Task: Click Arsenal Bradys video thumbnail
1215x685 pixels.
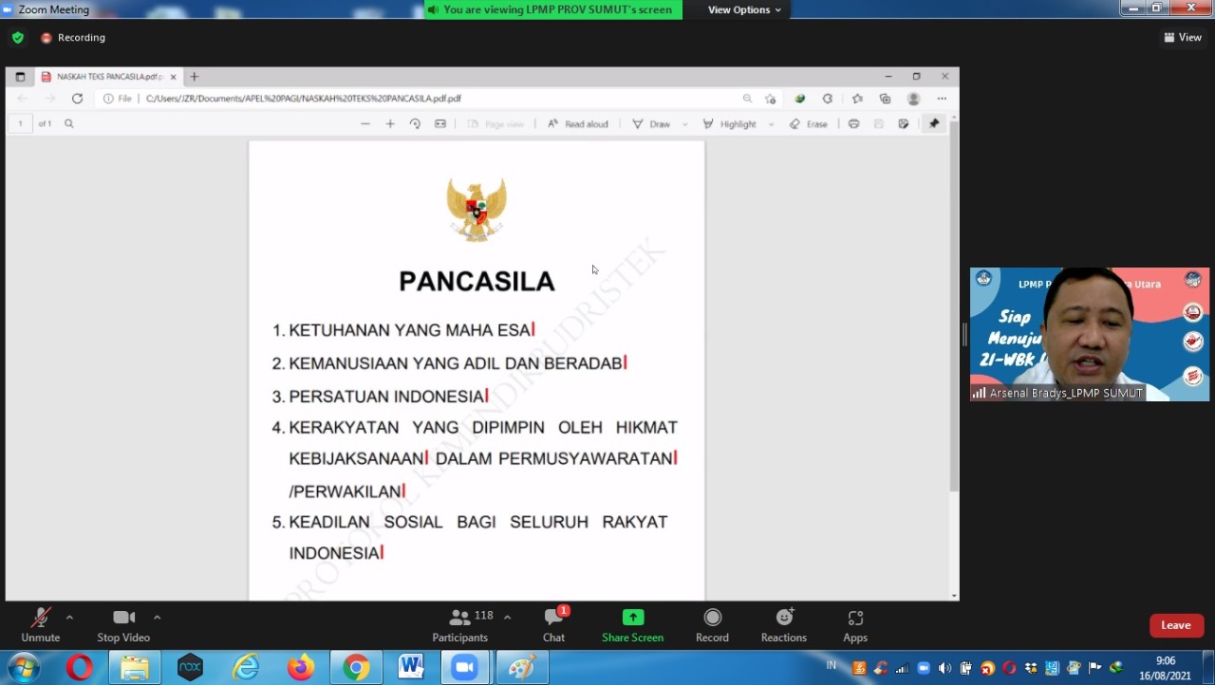Action: (1090, 334)
